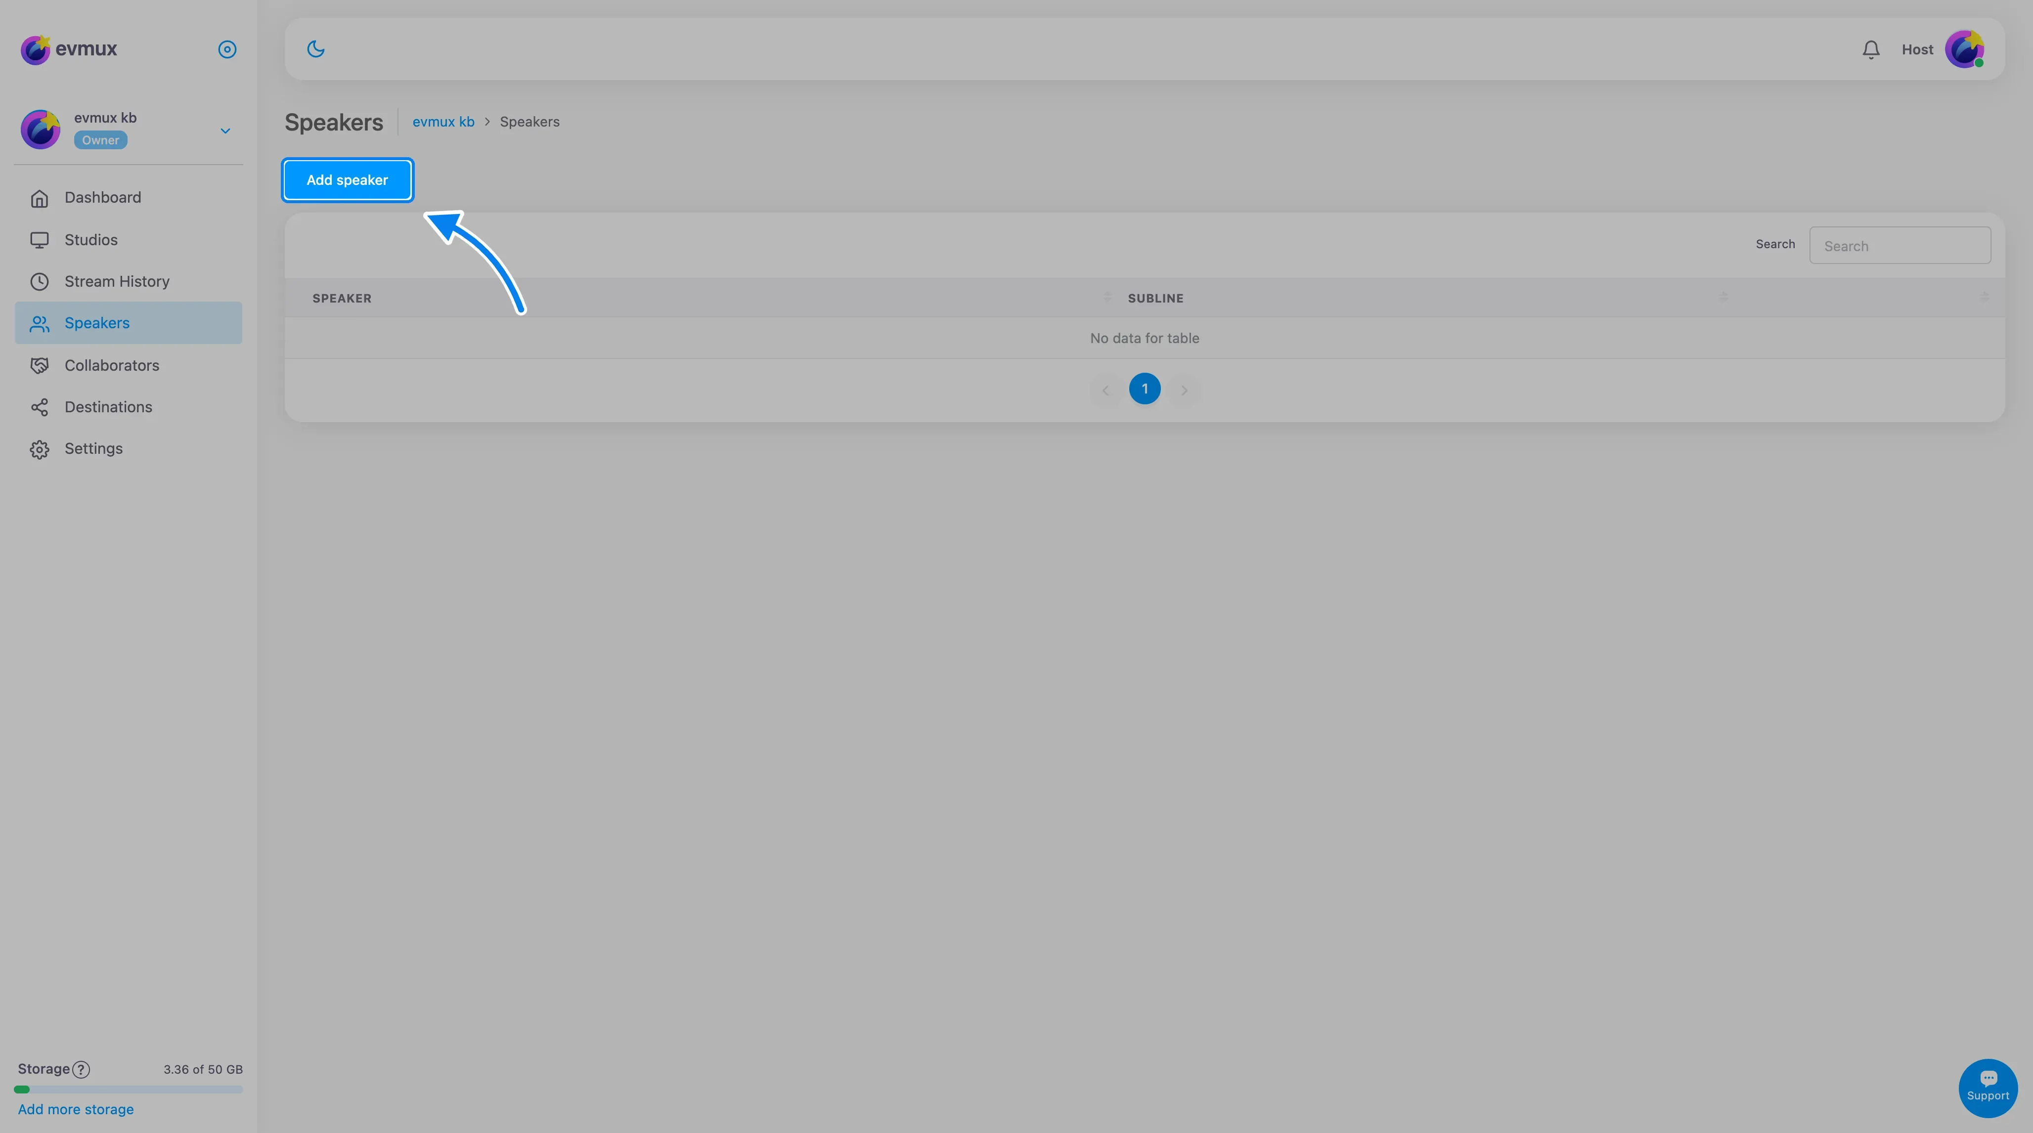Click the Add speaker button

point(347,180)
